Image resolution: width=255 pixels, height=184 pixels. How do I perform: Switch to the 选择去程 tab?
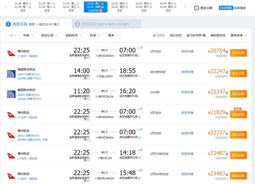(x=36, y=24)
